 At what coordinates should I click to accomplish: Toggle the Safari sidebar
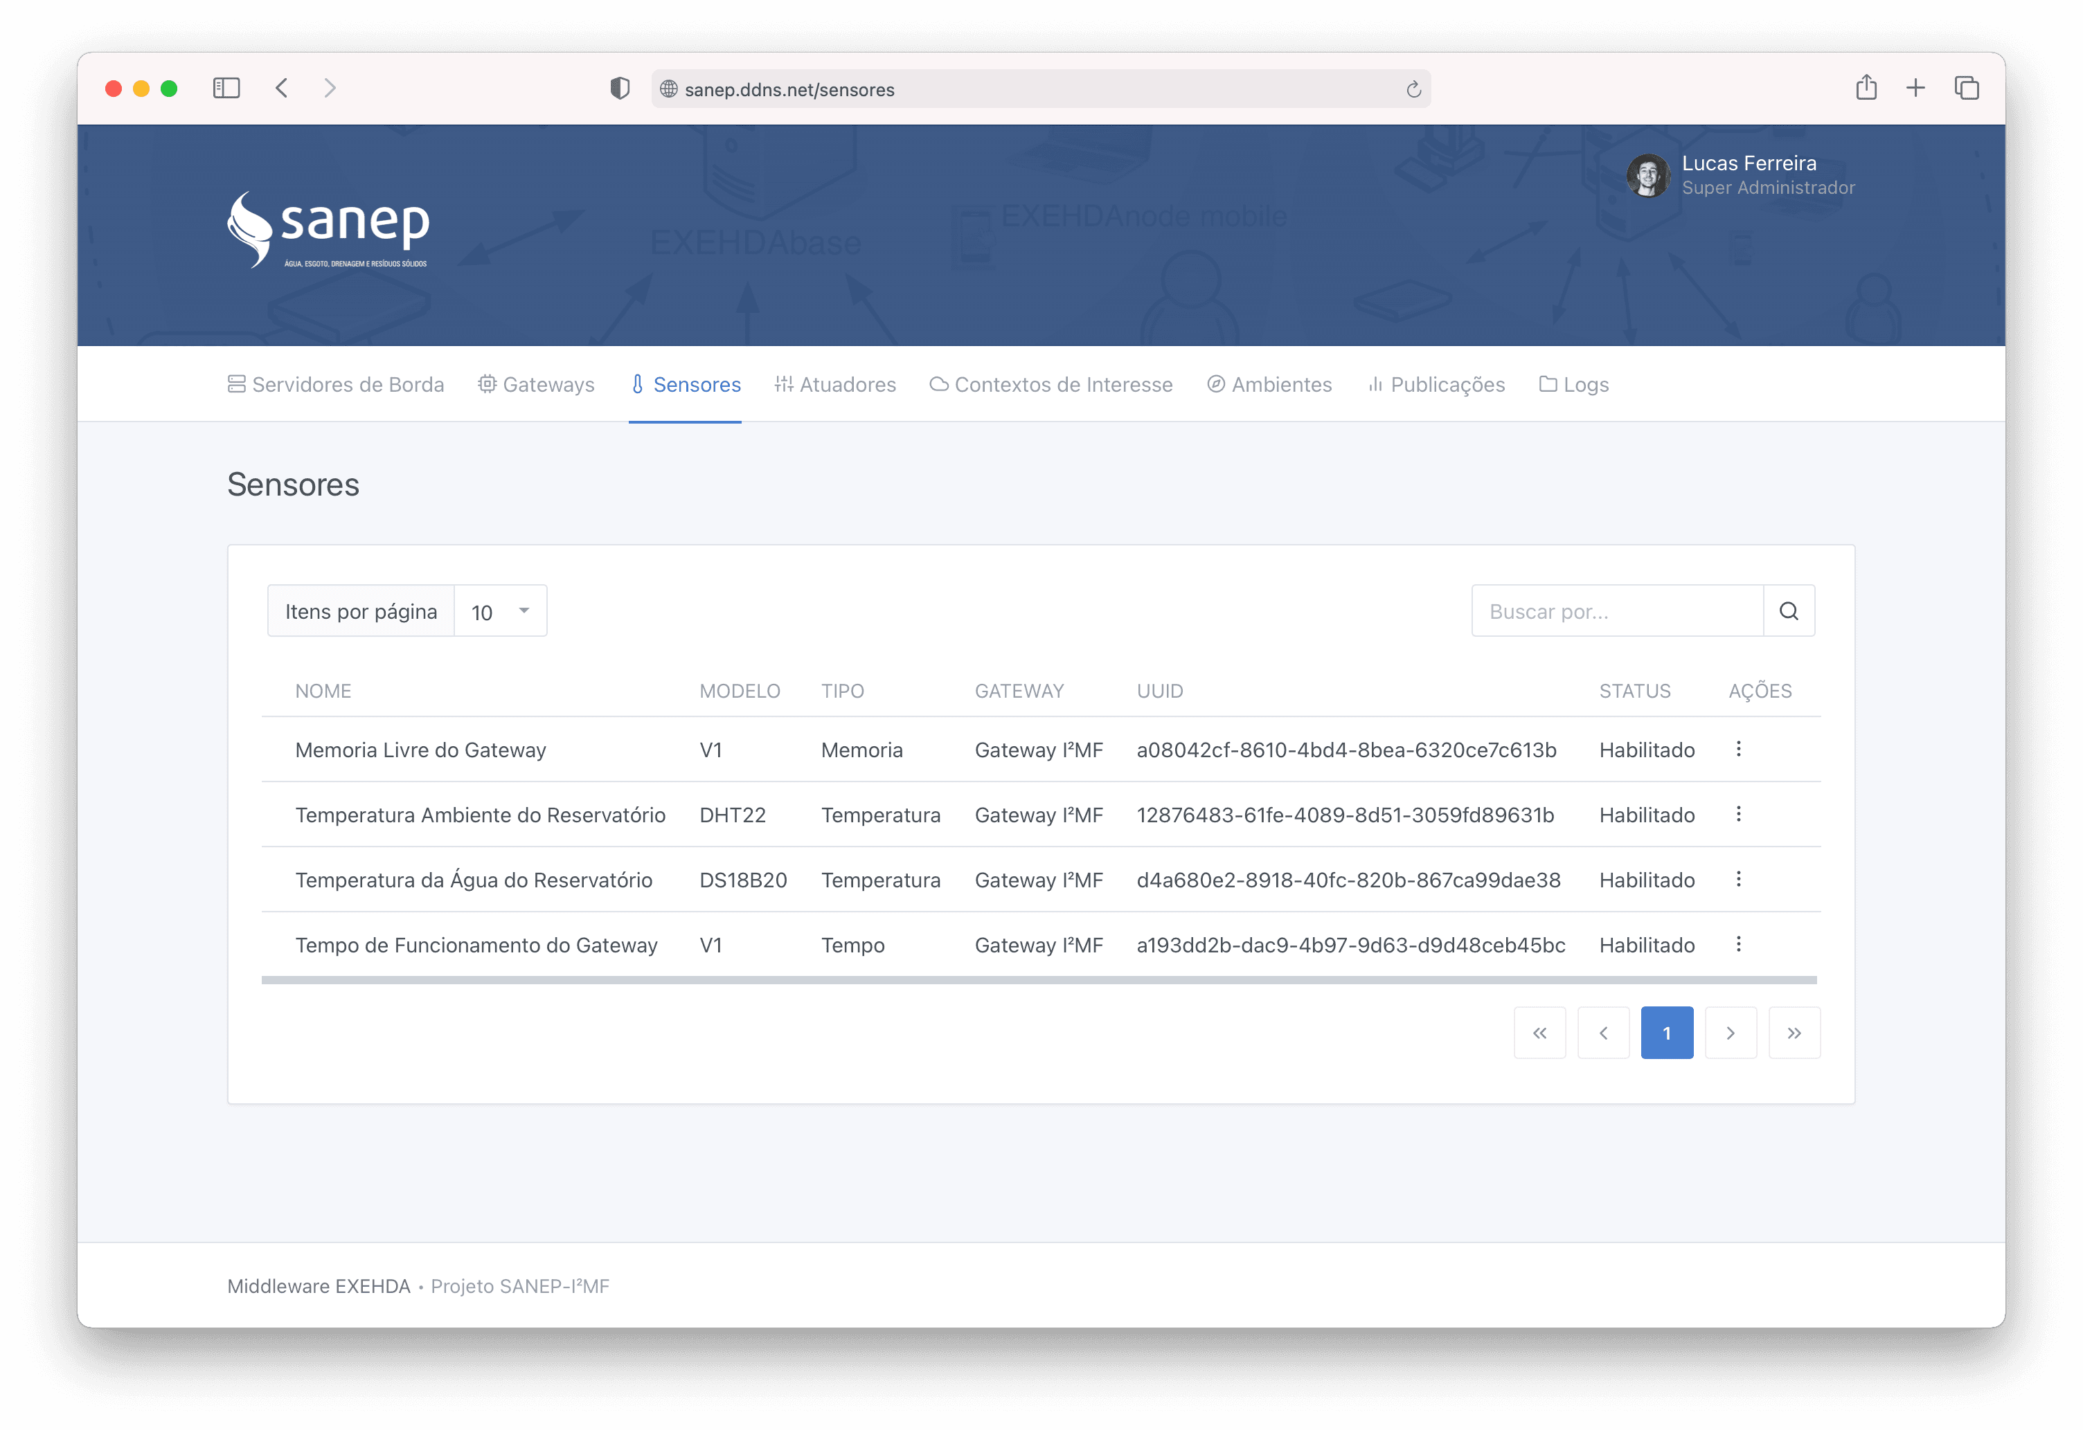tap(226, 88)
